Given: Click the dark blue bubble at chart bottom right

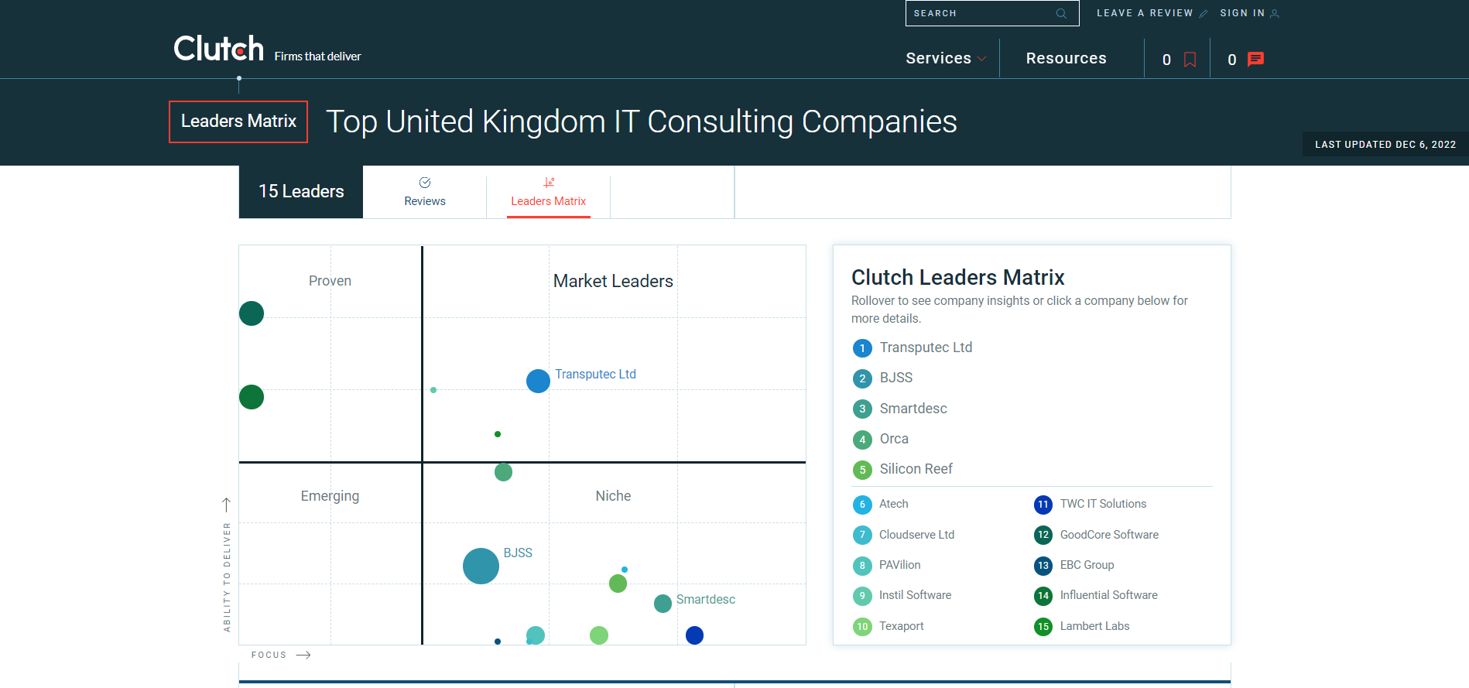Looking at the screenshot, I should point(694,635).
